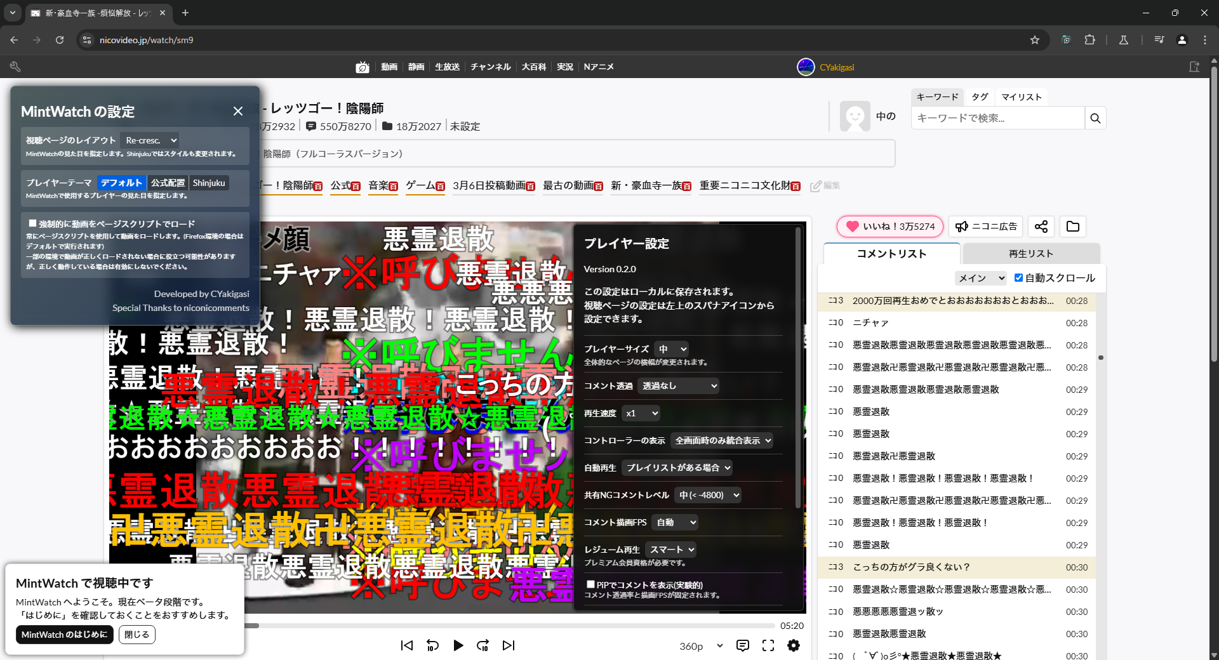Viewport: 1219px width, 660px height.
Task: Open watch page layout dropdown Re-cresc.
Action: tap(150, 140)
